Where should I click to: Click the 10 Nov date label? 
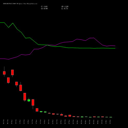16,122
